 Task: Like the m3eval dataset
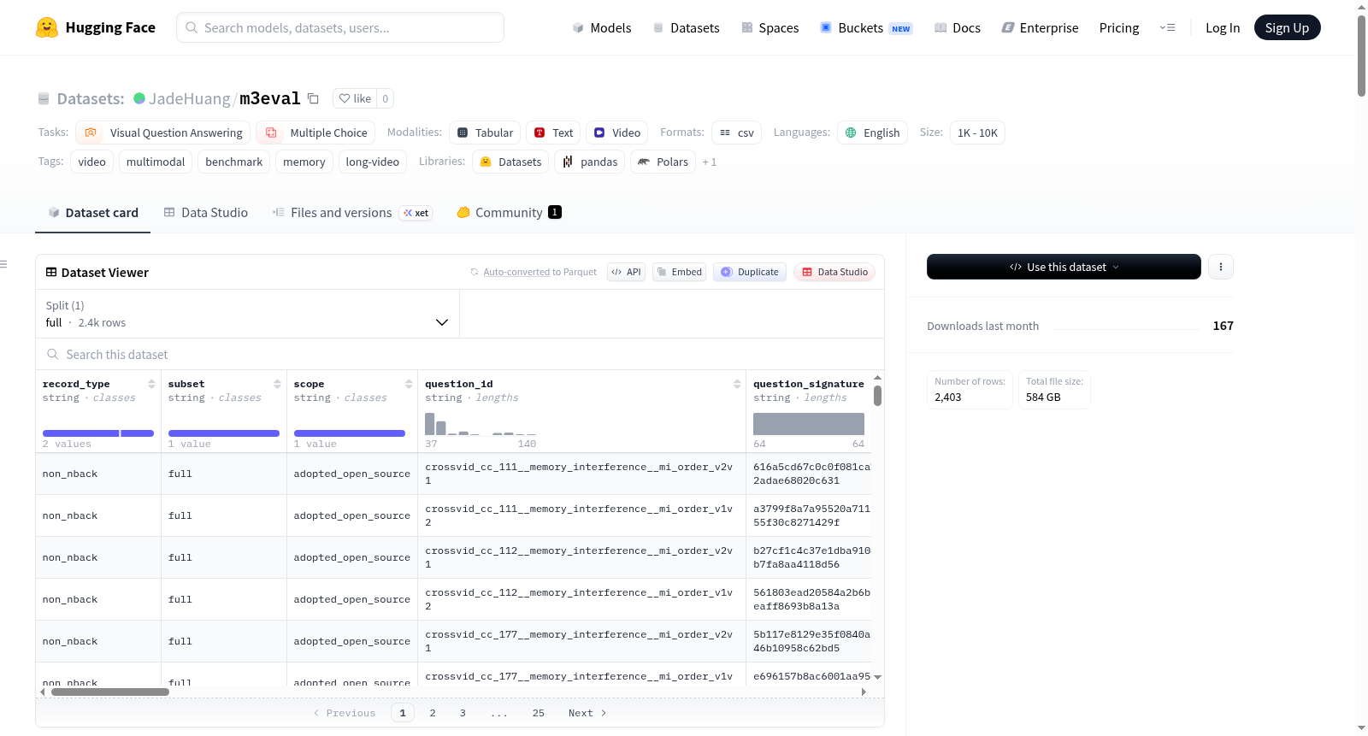[x=355, y=98]
